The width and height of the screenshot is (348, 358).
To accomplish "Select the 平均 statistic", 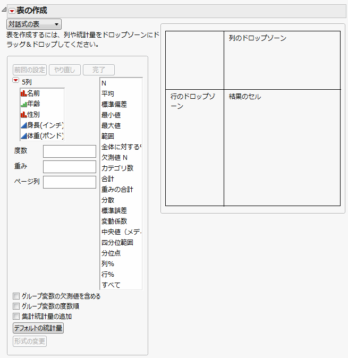I will [121, 94].
